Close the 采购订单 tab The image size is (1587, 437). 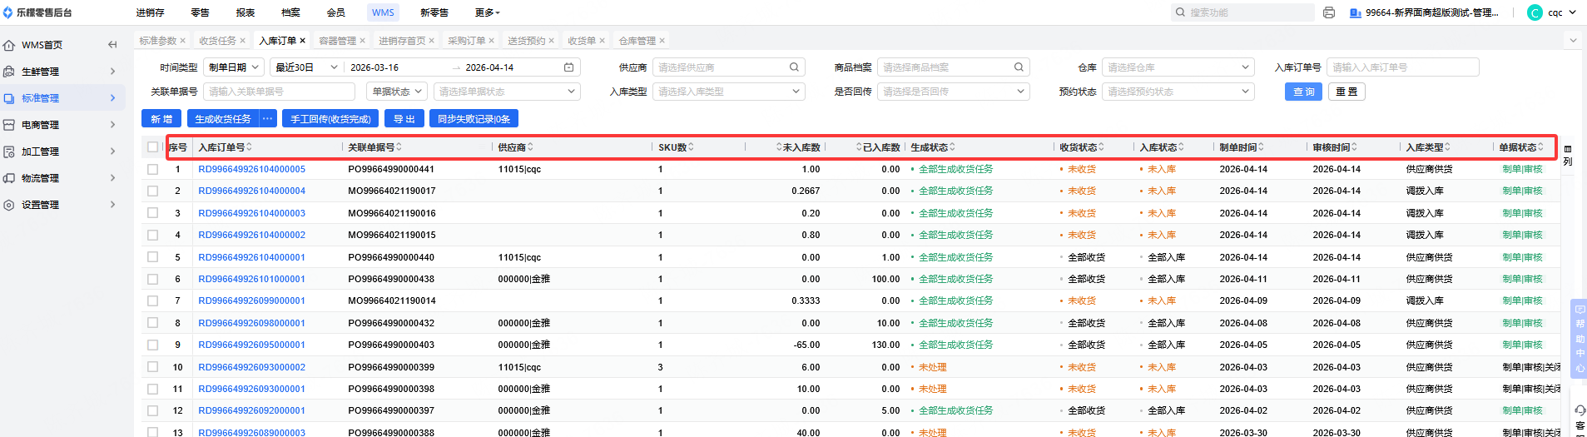pos(492,41)
